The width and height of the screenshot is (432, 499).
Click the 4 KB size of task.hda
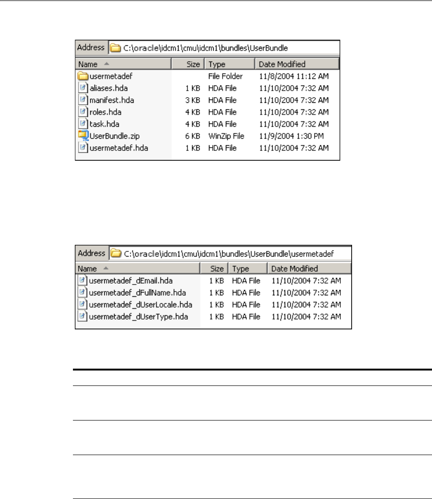(193, 124)
